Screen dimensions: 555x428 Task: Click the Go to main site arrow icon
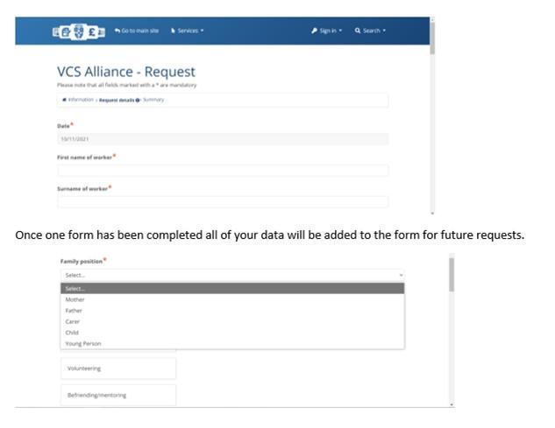tap(117, 31)
